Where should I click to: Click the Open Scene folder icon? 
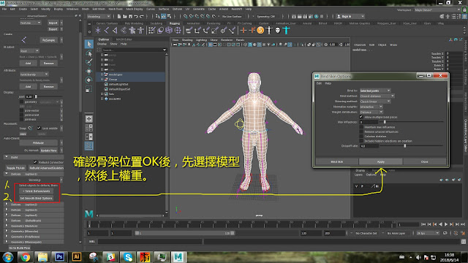[x=125, y=16]
